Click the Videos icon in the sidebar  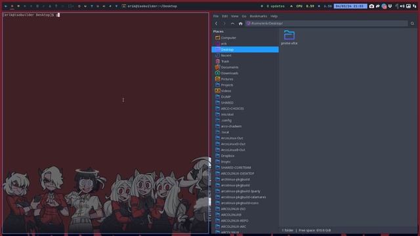[217, 90]
